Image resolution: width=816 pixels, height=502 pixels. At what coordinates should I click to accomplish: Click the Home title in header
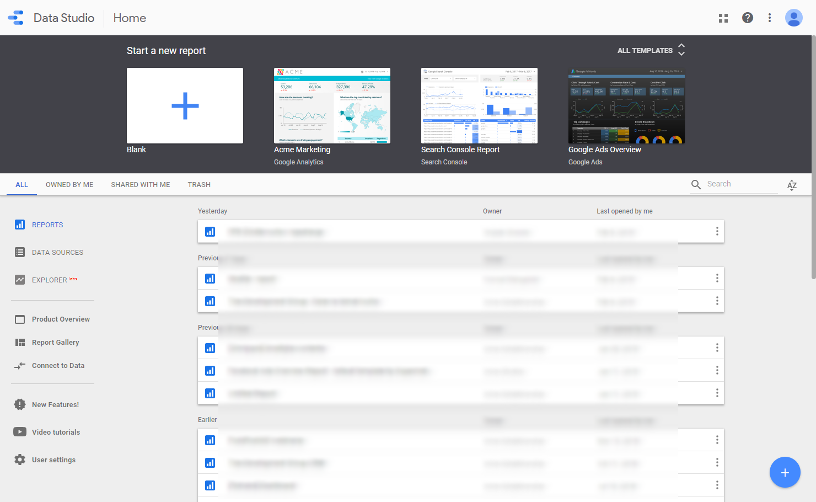point(130,18)
